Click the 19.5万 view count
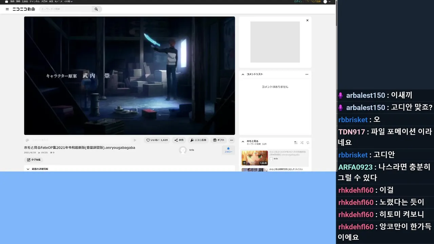 click(43, 152)
